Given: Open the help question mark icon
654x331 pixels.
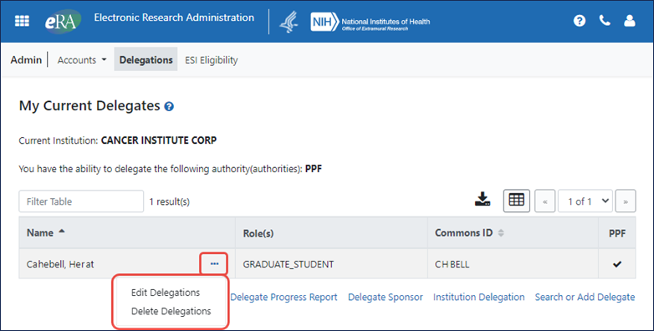Looking at the screenshot, I should tap(580, 20).
